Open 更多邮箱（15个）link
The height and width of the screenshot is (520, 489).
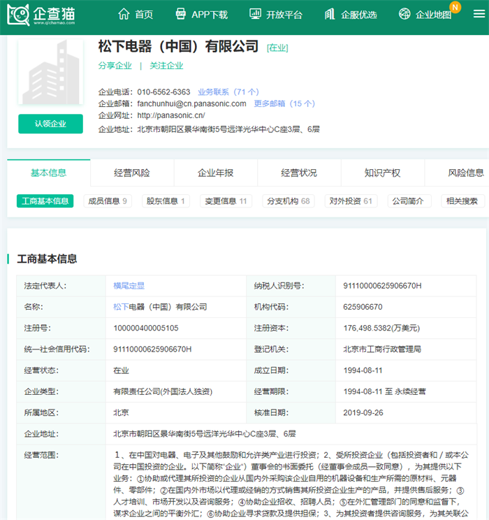click(x=284, y=103)
